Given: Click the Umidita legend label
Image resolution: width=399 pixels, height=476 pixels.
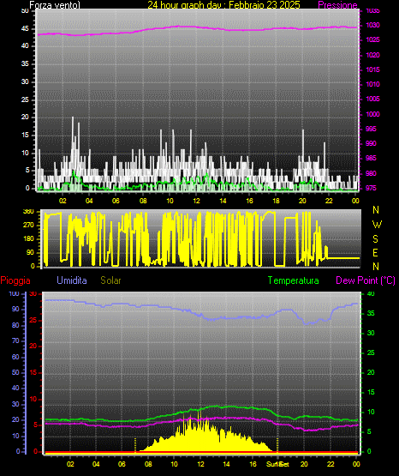Looking at the screenshot, I should (72, 280).
